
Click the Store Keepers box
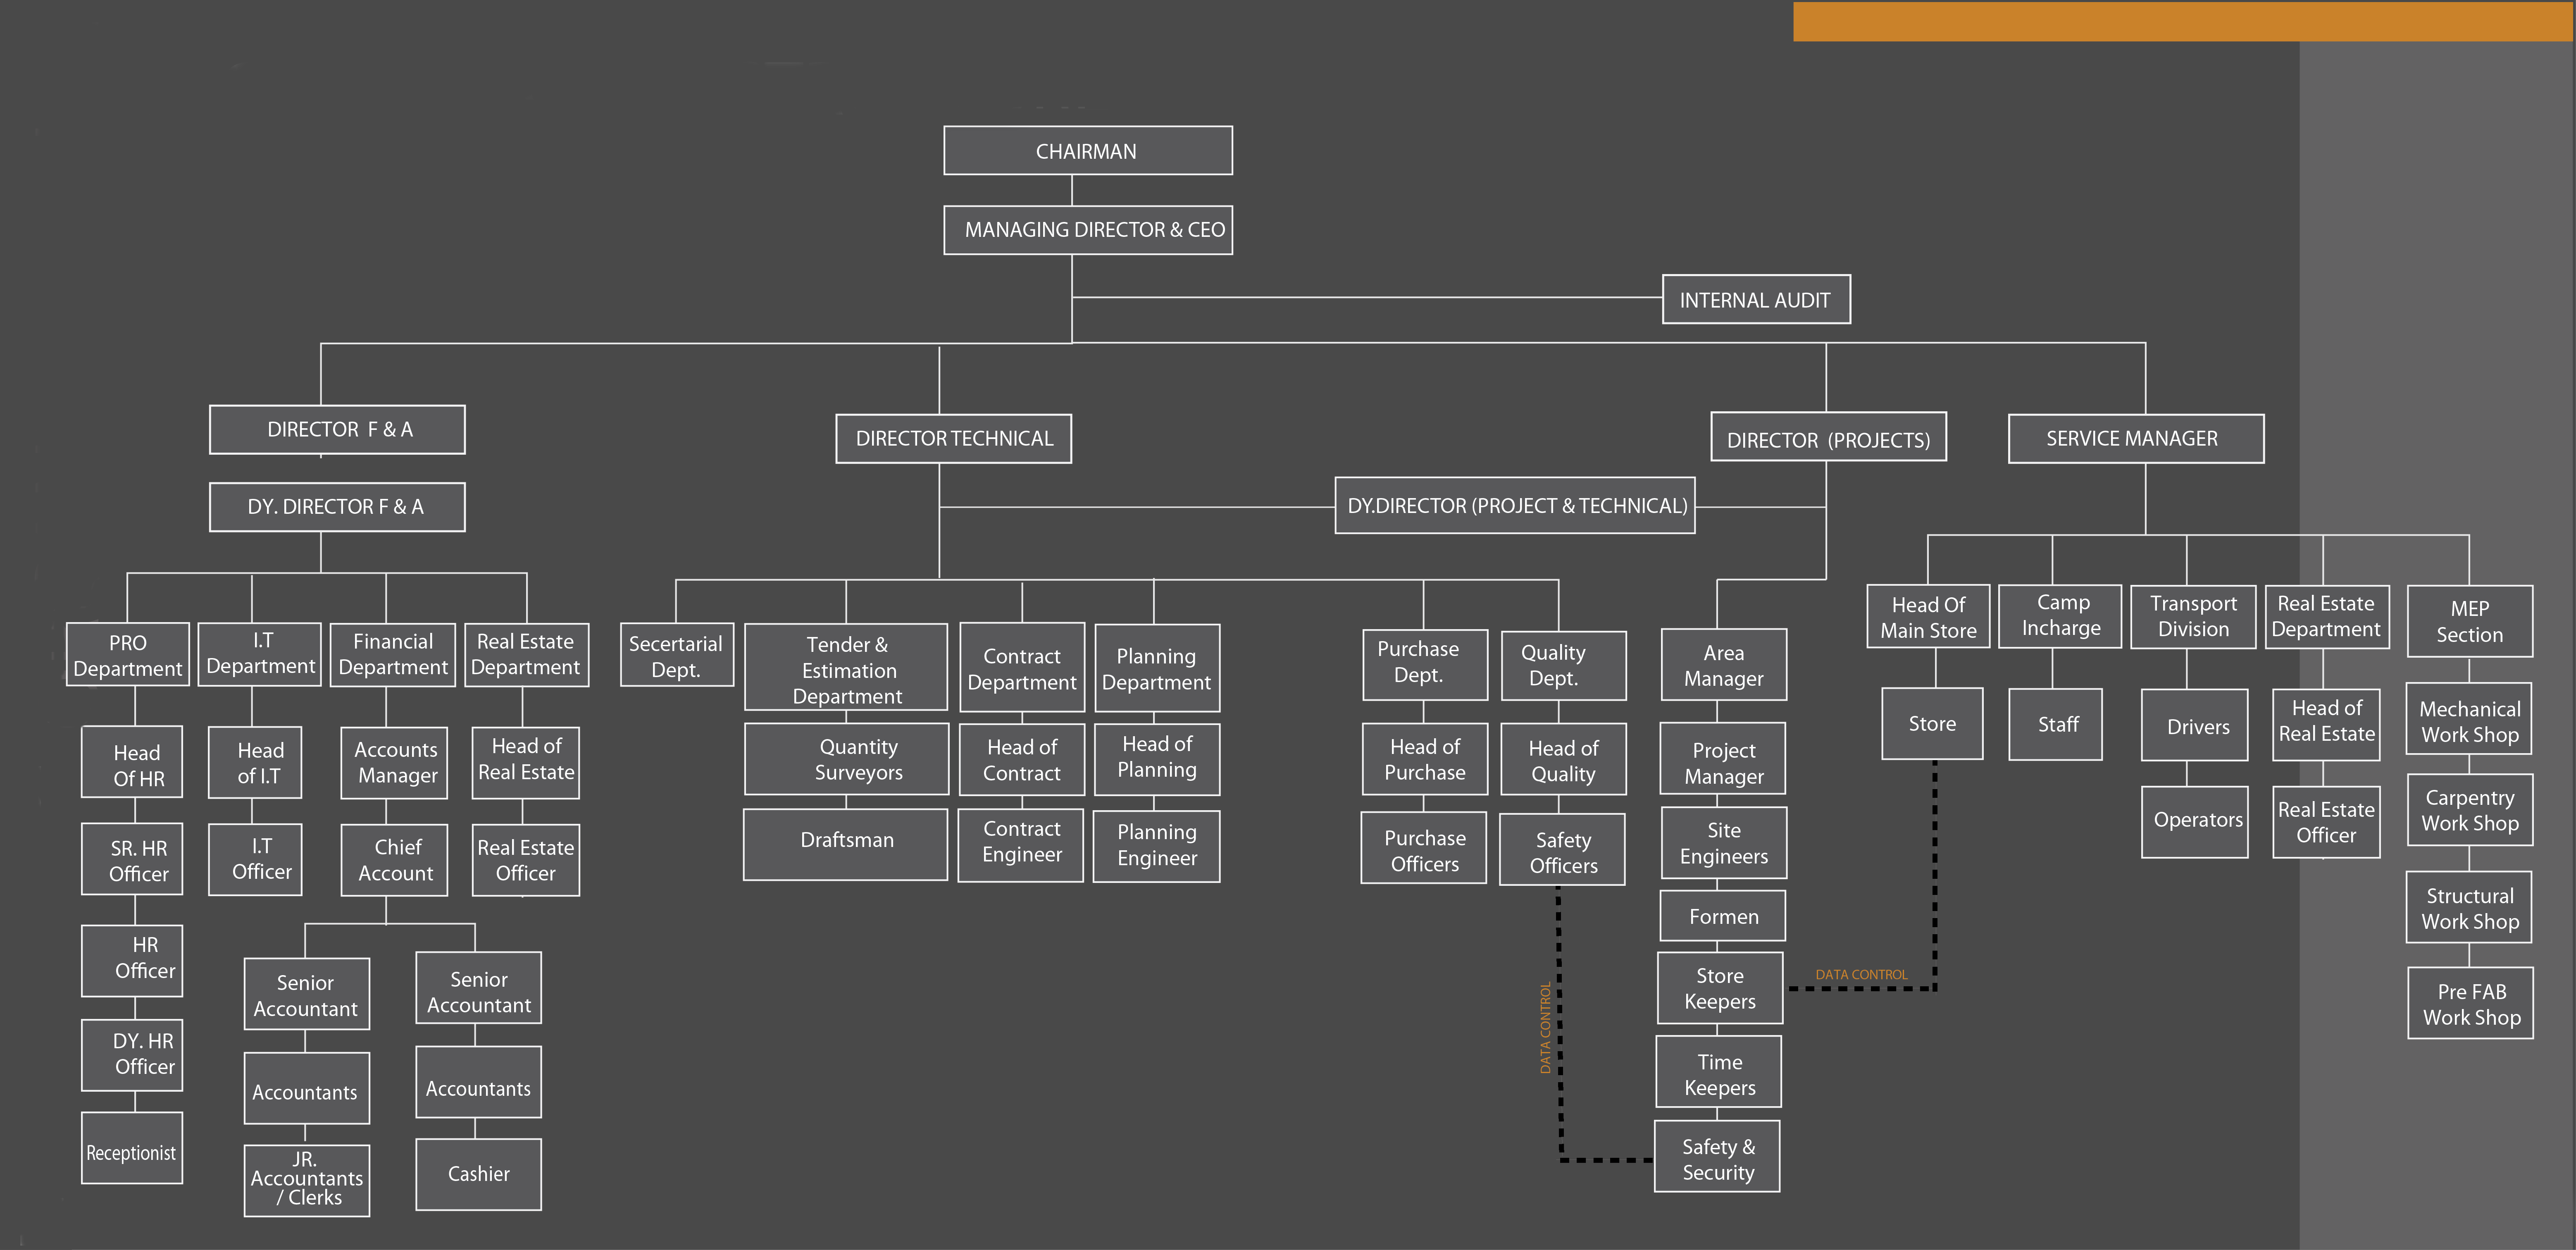pos(1720,988)
